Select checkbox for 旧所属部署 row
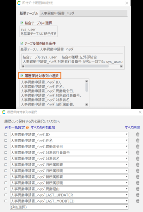143x212 pixels. (6, 165)
